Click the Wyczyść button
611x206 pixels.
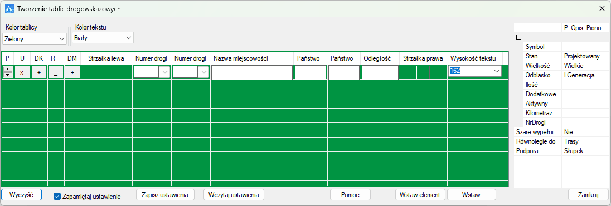point(21,194)
